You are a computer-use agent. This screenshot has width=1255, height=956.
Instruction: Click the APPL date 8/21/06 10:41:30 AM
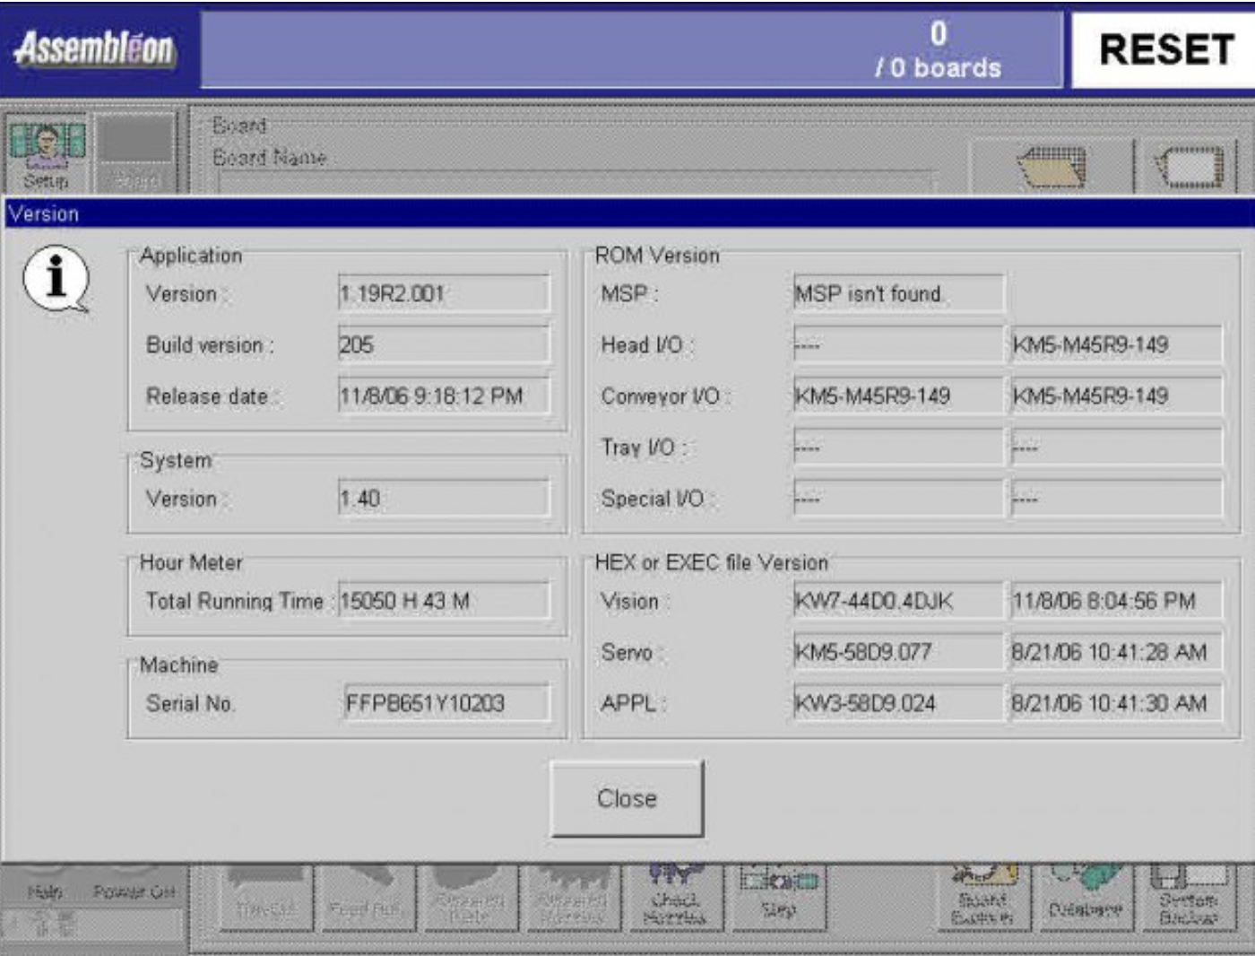click(1116, 702)
